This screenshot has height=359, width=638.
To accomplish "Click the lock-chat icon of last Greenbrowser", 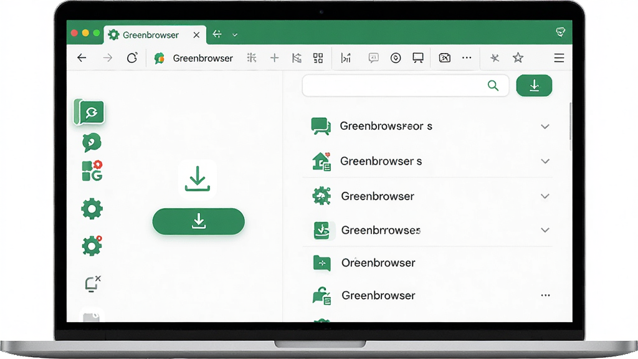I will coord(321,296).
